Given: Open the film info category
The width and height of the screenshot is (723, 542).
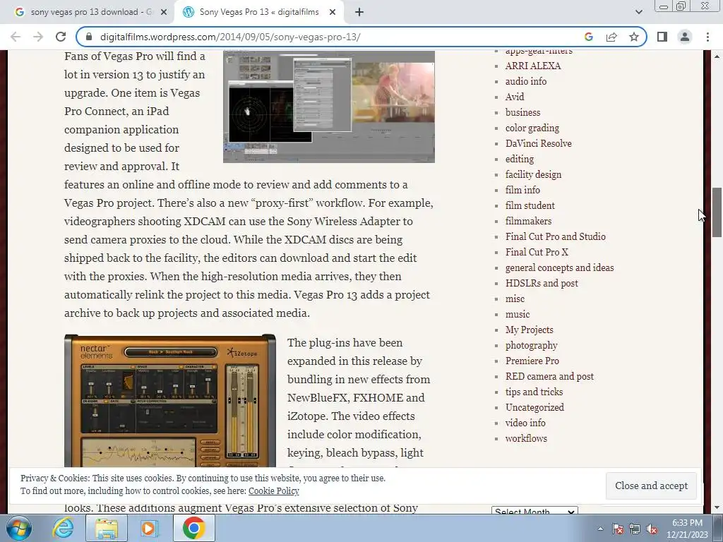Looking at the screenshot, I should [522, 190].
